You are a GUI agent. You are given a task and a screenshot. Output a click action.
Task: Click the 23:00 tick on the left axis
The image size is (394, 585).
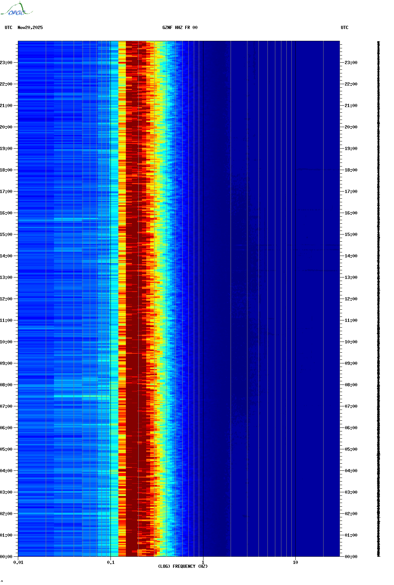click(6, 63)
